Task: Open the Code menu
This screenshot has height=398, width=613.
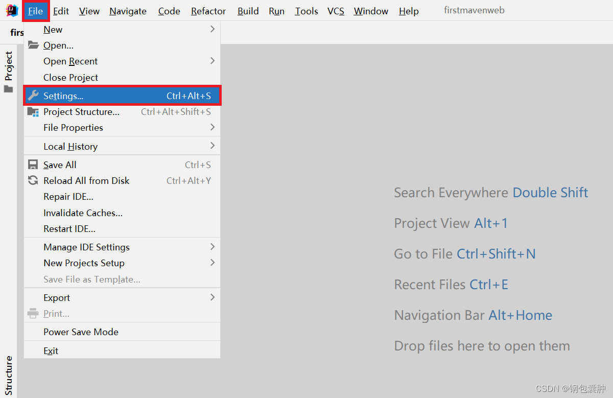Action: (169, 11)
